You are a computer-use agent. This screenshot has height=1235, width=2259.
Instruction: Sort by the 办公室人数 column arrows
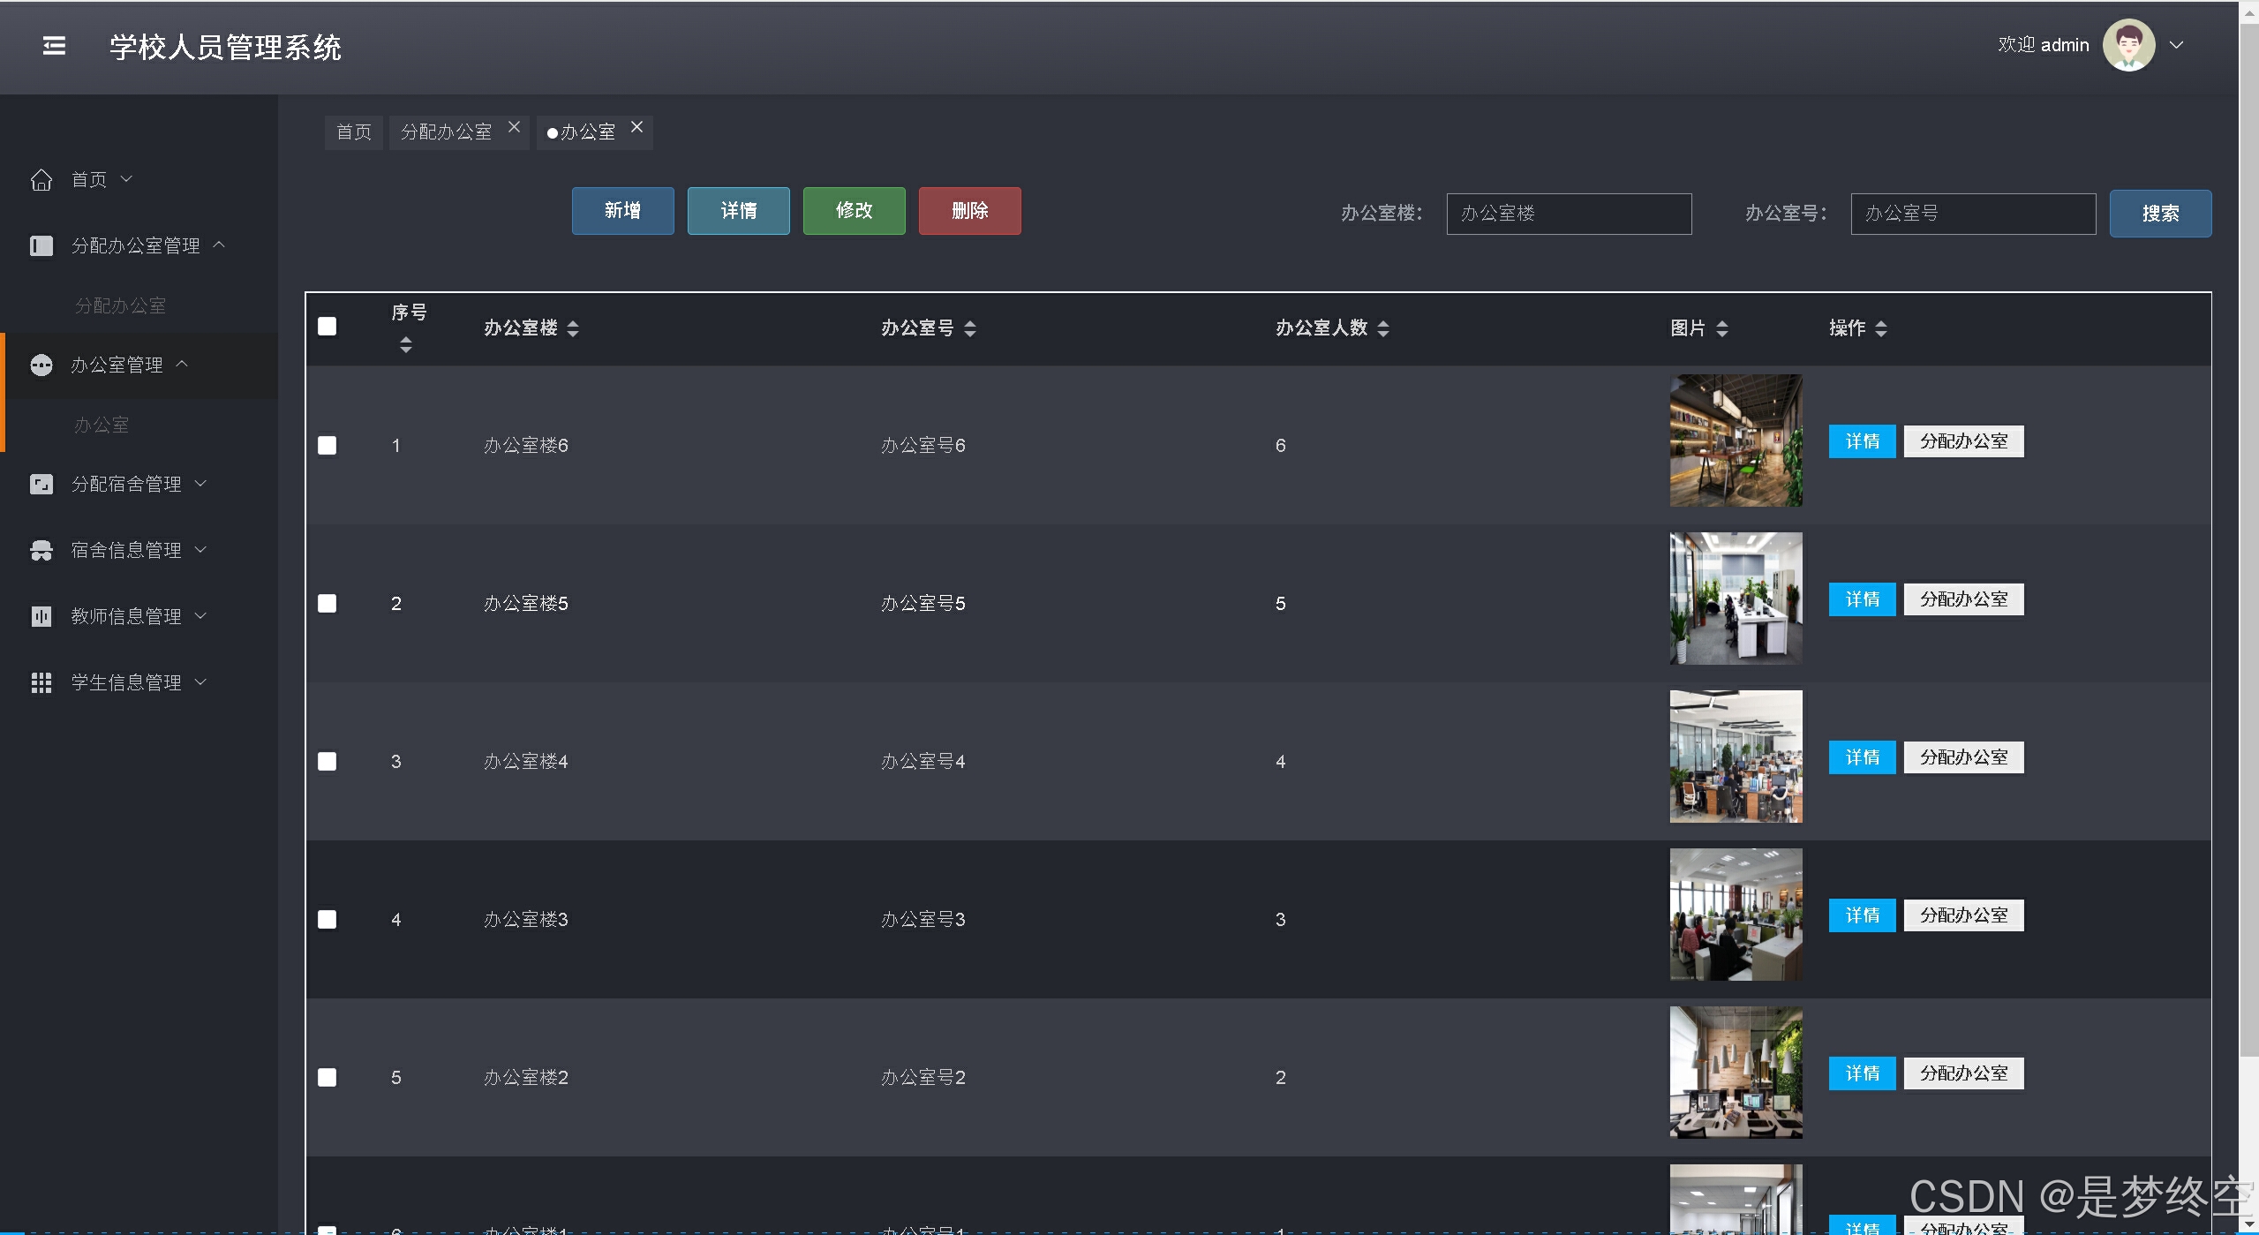(x=1383, y=328)
